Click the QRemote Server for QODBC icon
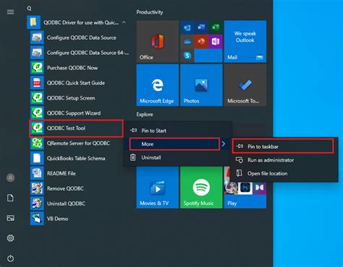The height and width of the screenshot is (267, 343). tap(37, 143)
